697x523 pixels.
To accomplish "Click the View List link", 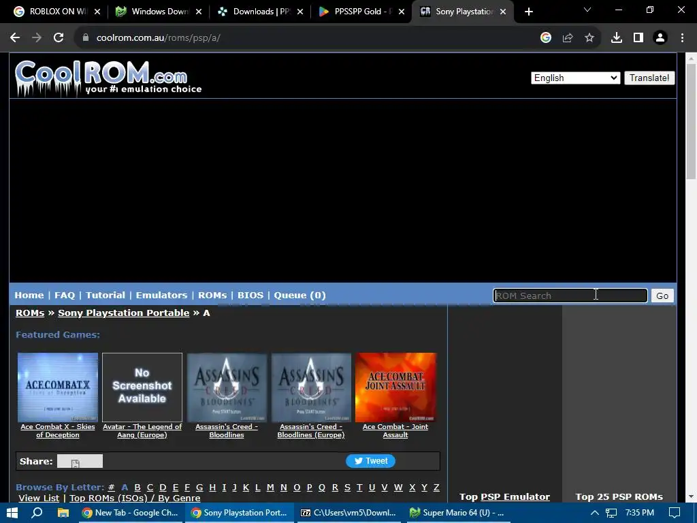I will [x=39, y=498].
